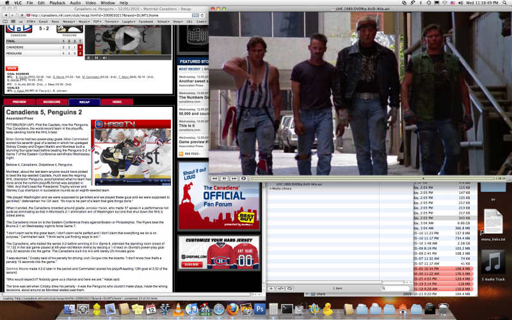The height and width of the screenshot is (320, 512).
Task: Open the Torrent bookmarks dropdown
Action: click(x=111, y=22)
